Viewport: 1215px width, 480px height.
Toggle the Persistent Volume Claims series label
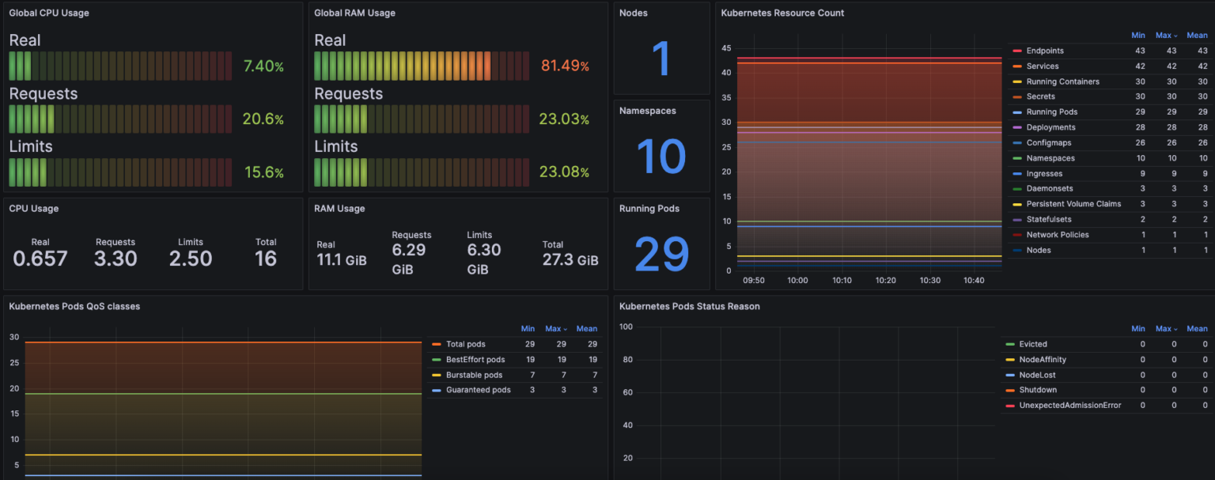coord(1073,204)
